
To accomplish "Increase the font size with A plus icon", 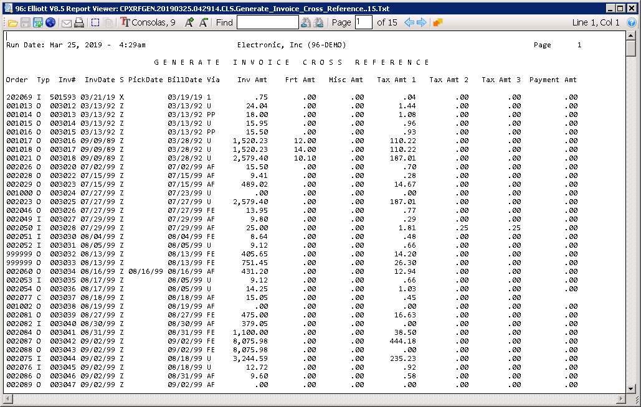I will pos(189,23).
